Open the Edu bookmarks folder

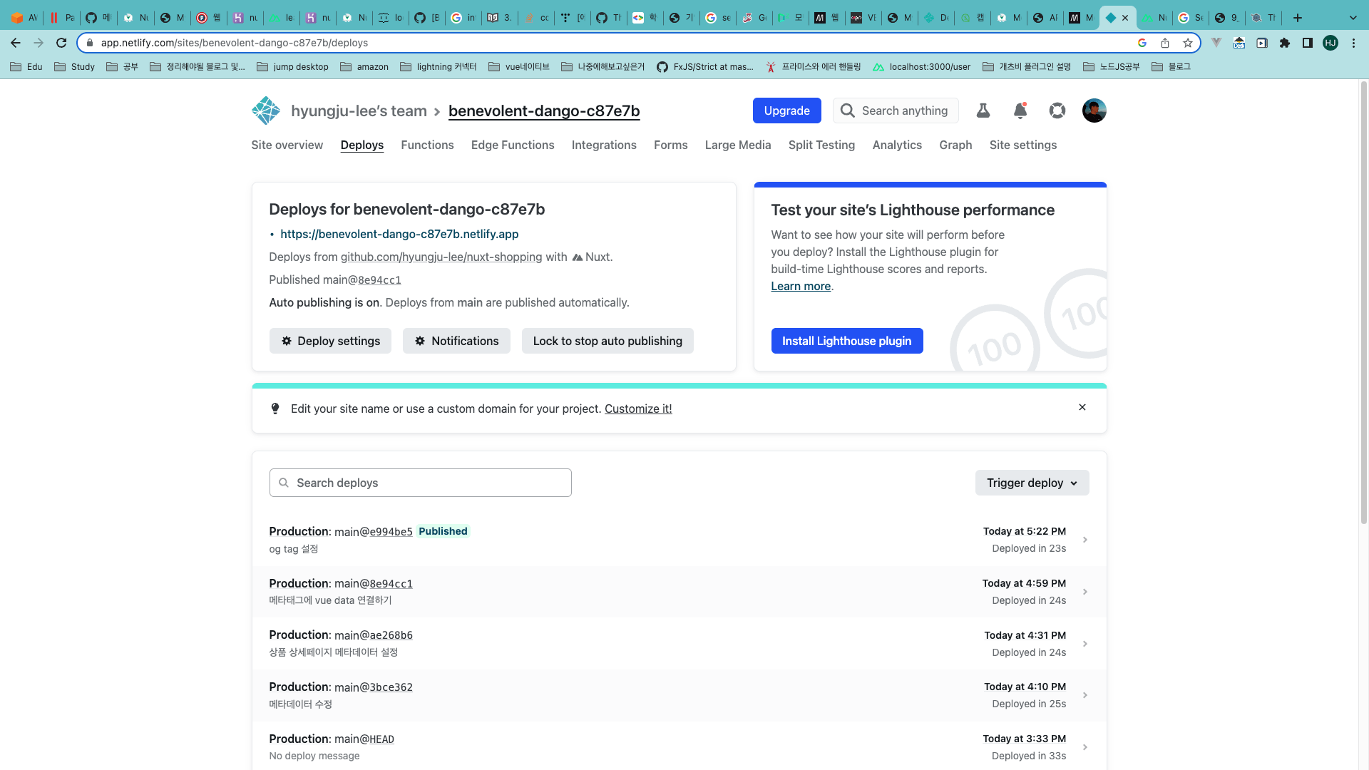tap(26, 67)
